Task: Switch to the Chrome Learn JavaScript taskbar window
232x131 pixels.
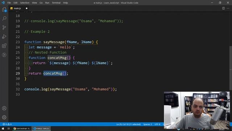Action: click(x=22, y=128)
